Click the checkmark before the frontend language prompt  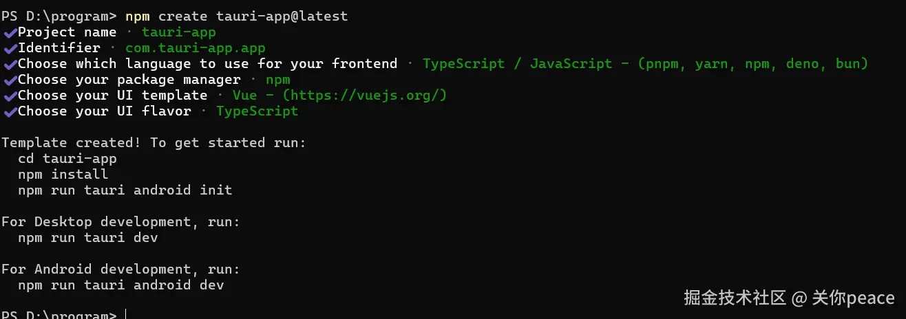[10, 64]
